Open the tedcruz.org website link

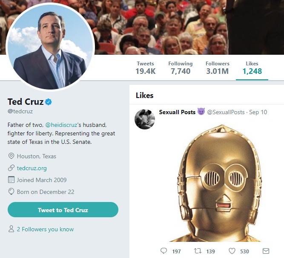tap(32, 168)
